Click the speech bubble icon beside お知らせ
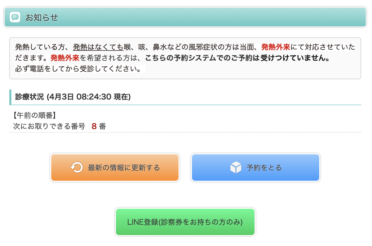372x246 pixels. tap(15, 17)
